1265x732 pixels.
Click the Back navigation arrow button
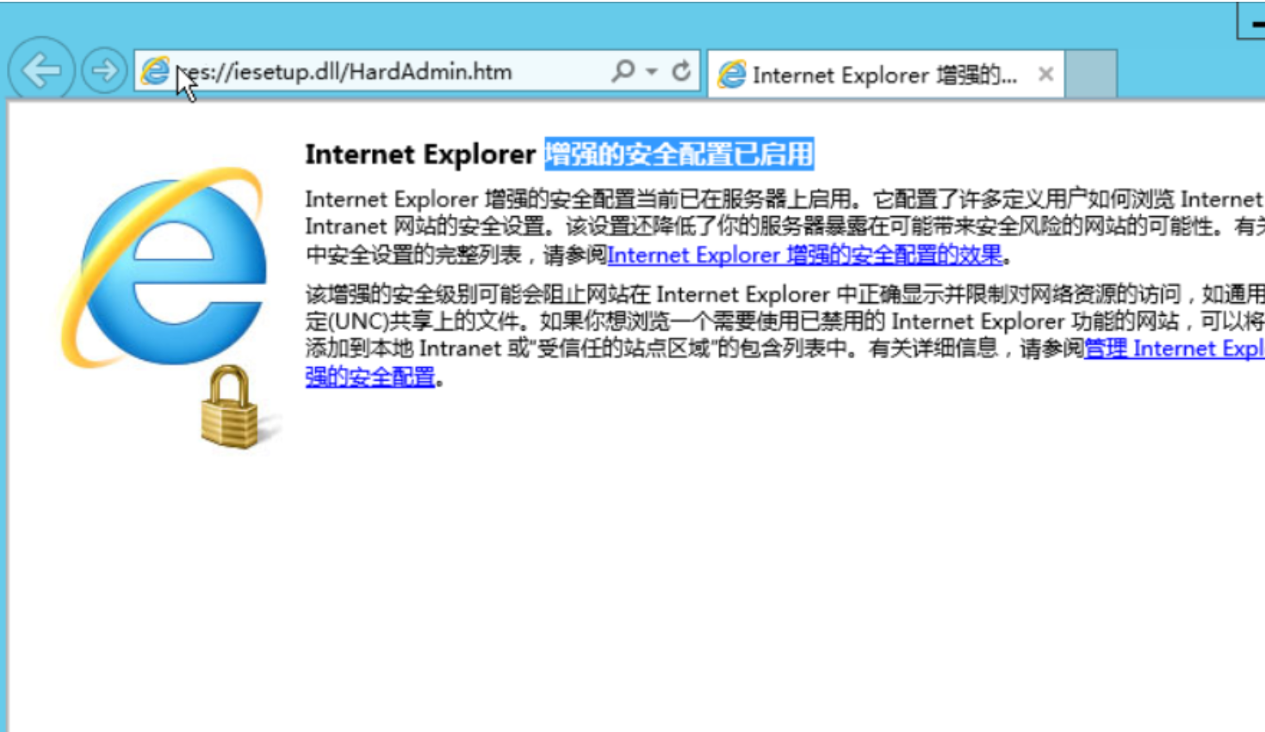(40, 70)
